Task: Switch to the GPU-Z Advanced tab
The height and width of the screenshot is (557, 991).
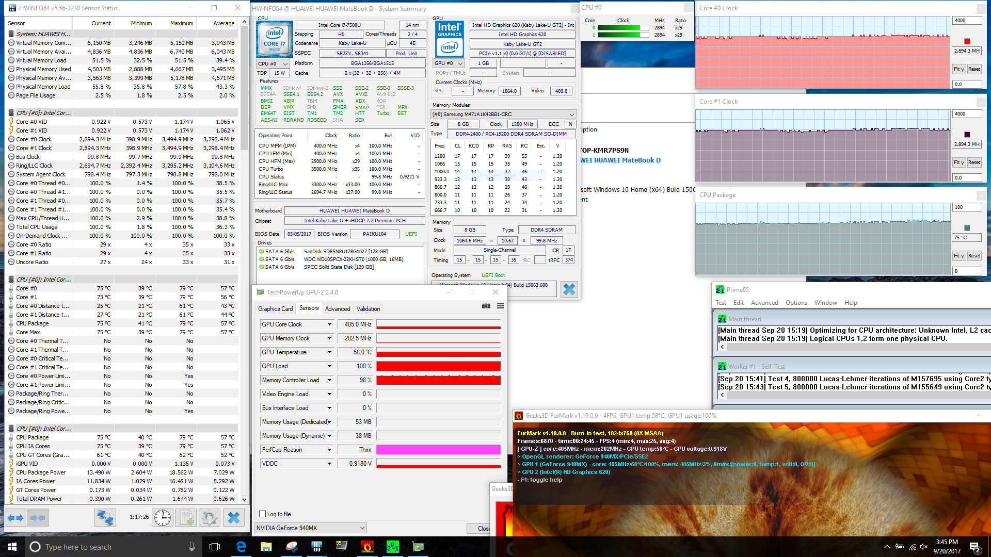Action: pyautogui.click(x=338, y=309)
